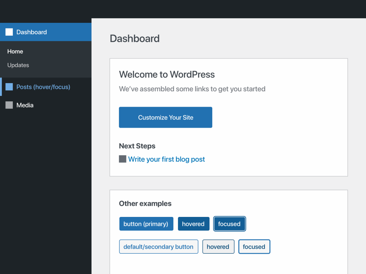Click the blue Posts menu icon
Screen dimensions: 366x274
tap(9, 87)
